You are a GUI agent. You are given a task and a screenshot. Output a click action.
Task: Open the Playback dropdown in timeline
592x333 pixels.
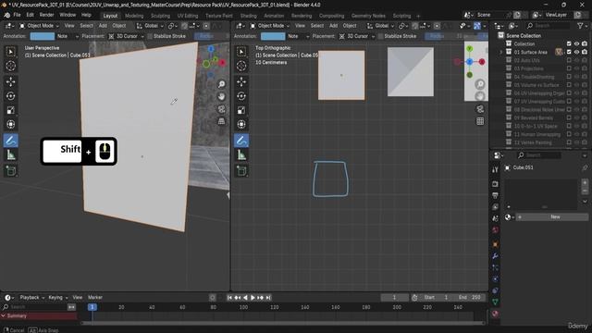coord(31,298)
